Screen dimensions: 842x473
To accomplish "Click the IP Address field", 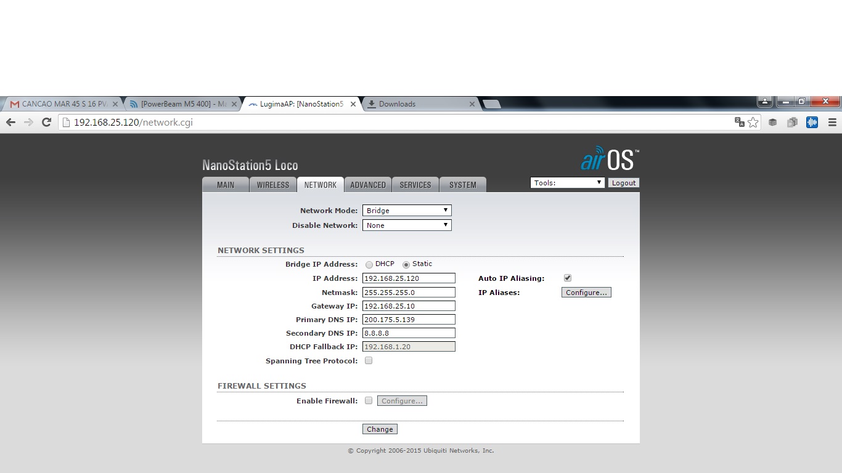I will pyautogui.click(x=409, y=278).
